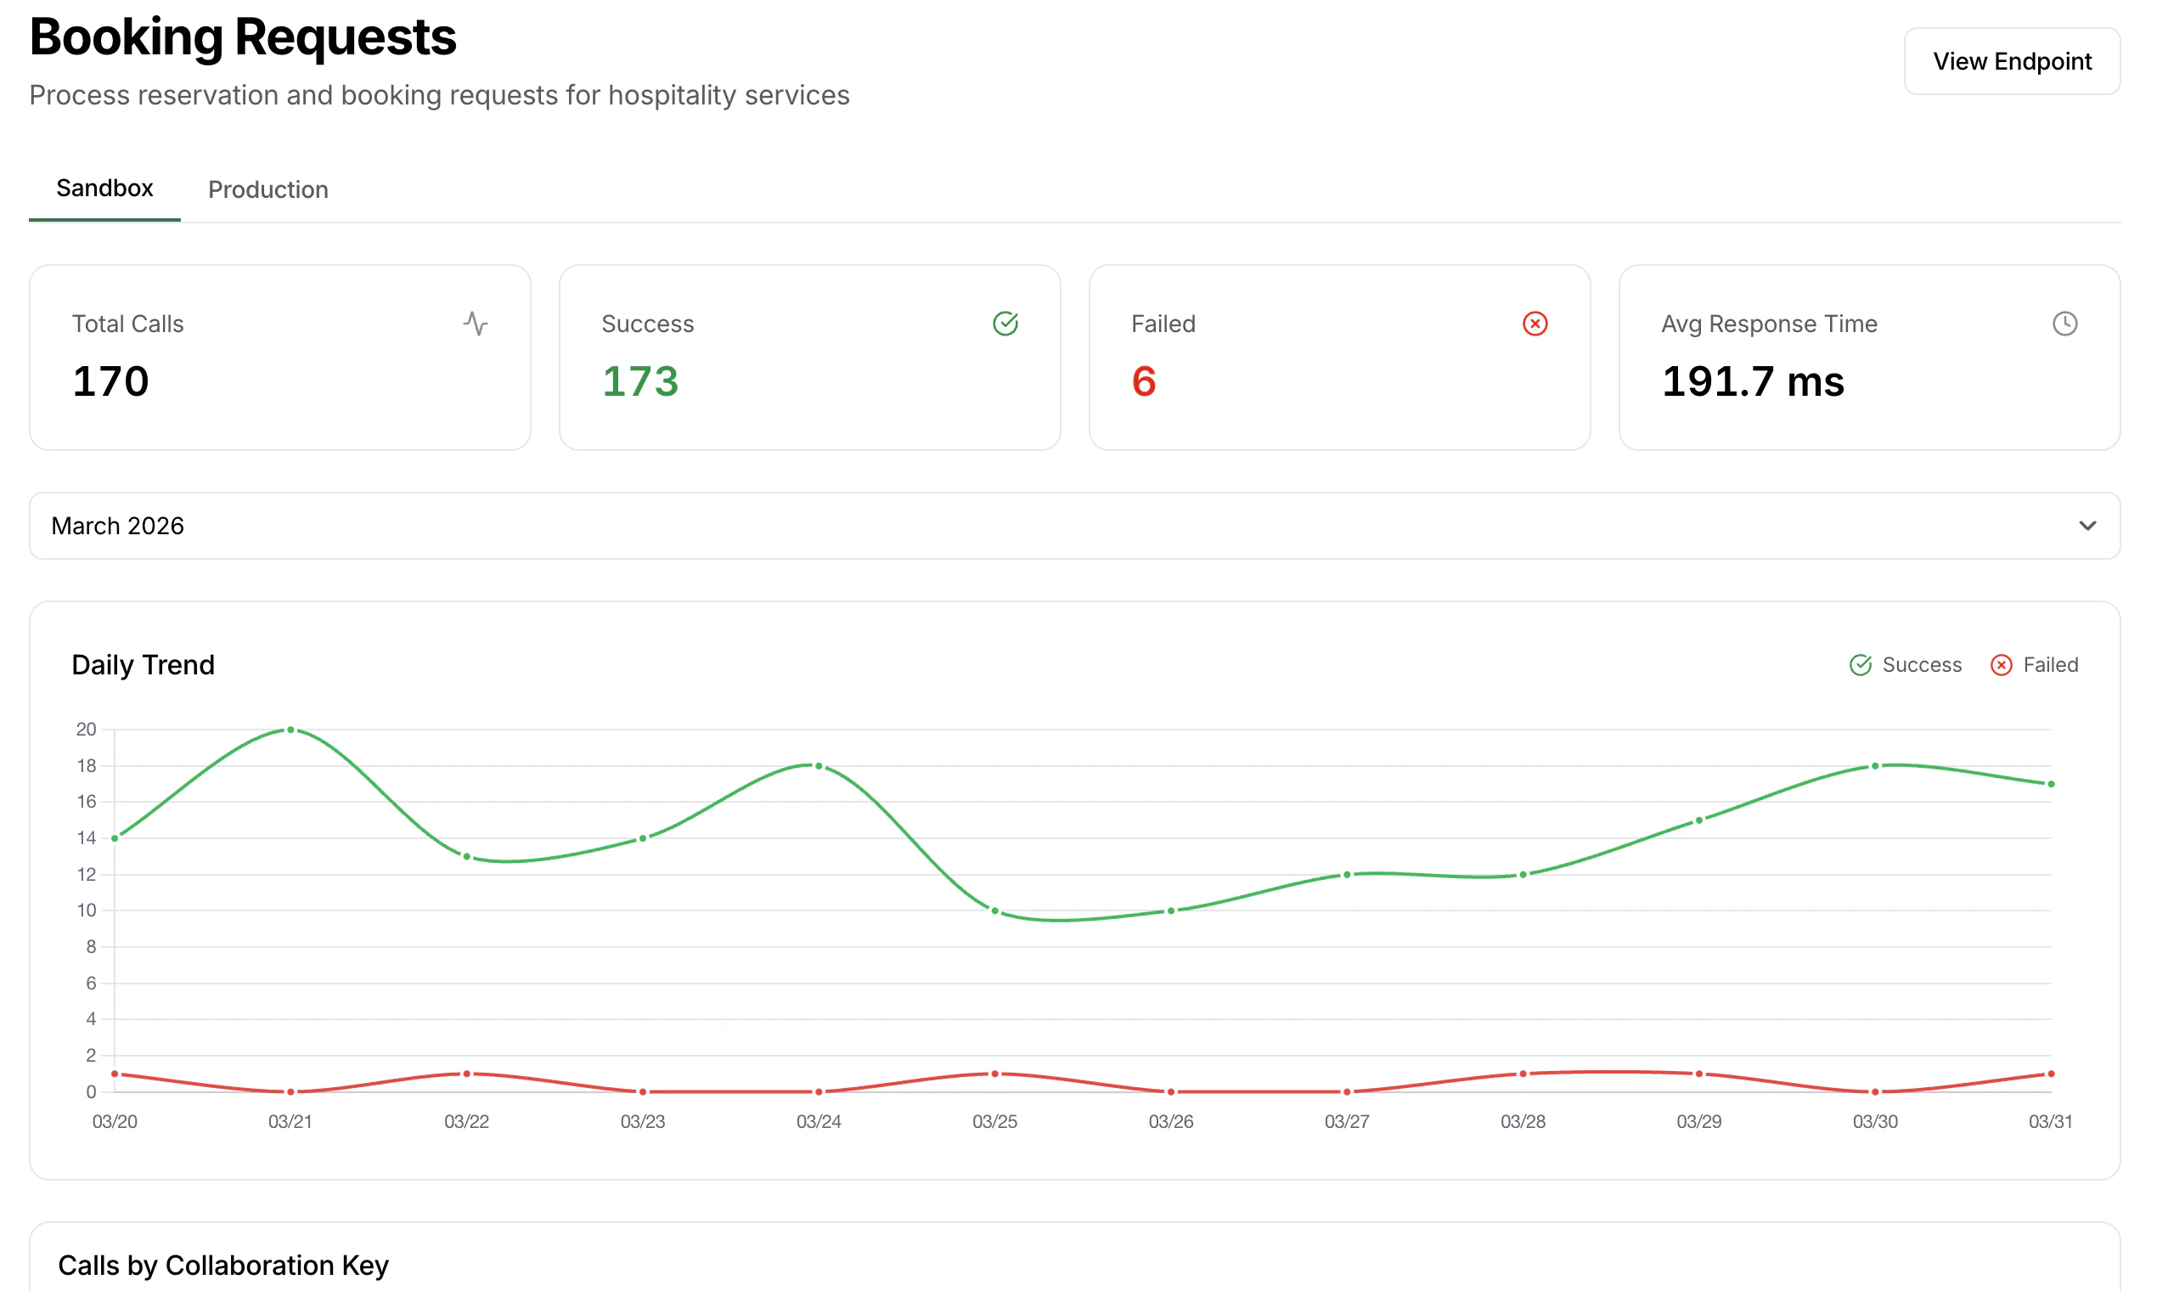Viewport: 2157px width, 1291px height.
Task: Select the Sandbox tab
Action: (104, 188)
